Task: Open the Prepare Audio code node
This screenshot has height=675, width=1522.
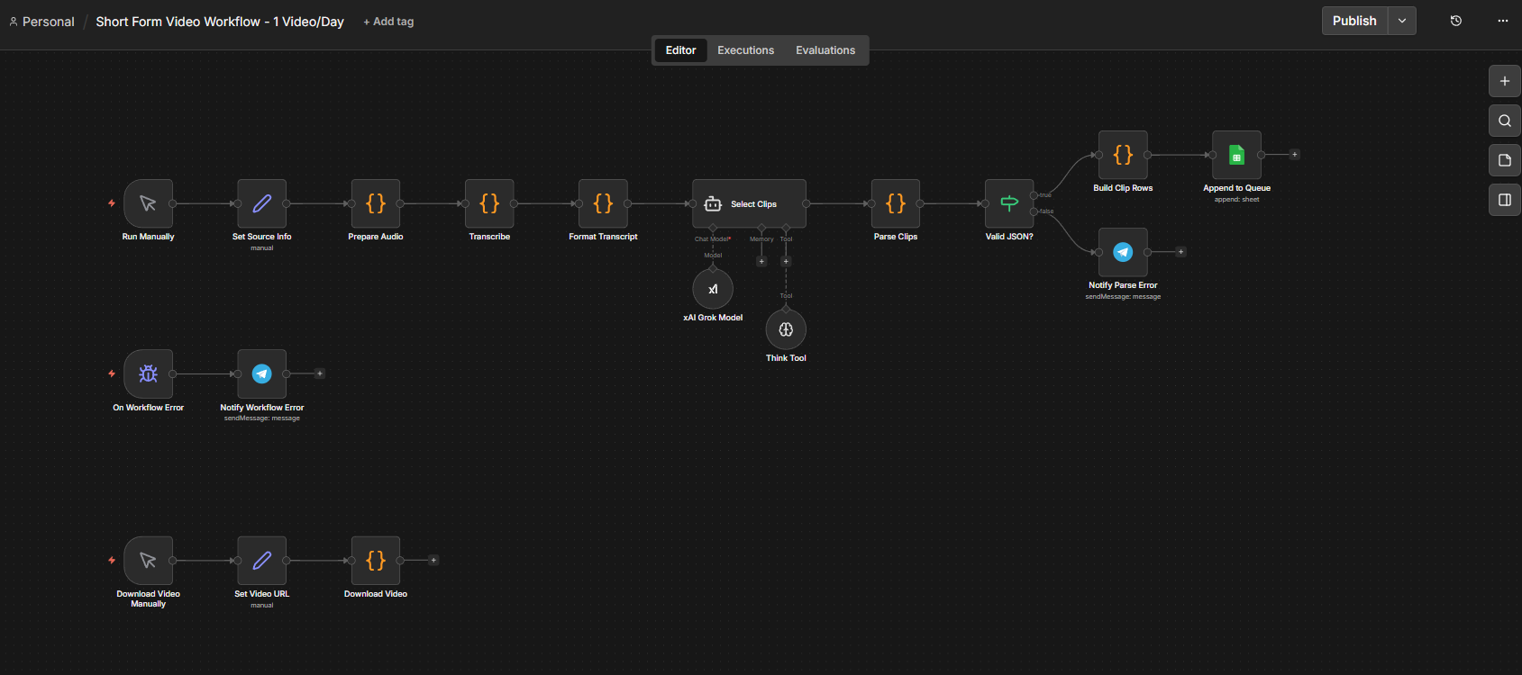Action: [376, 203]
